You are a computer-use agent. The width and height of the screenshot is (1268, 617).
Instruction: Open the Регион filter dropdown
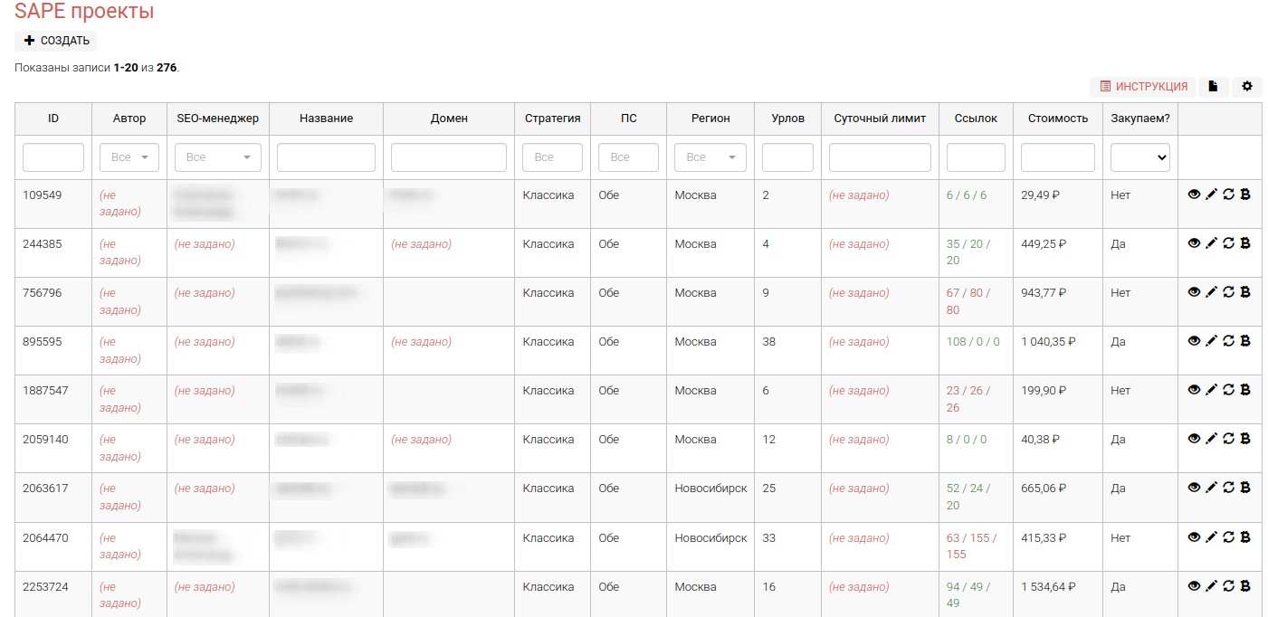click(710, 157)
